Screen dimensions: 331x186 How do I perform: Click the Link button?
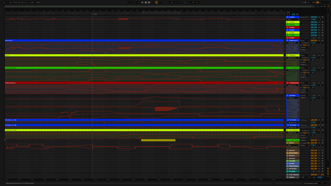coord(4,2)
